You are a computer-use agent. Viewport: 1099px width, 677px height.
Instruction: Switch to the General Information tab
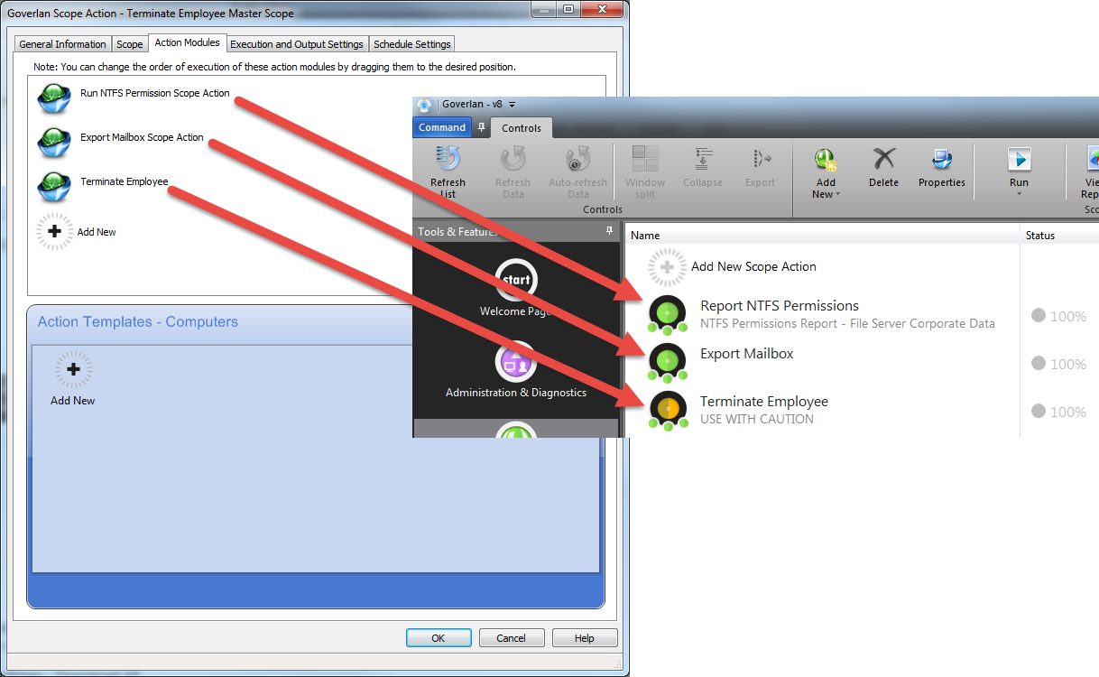coord(63,44)
